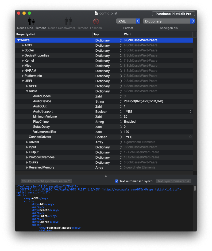Expand the NVRAM node
This screenshot has width=212, height=251.
23,71
